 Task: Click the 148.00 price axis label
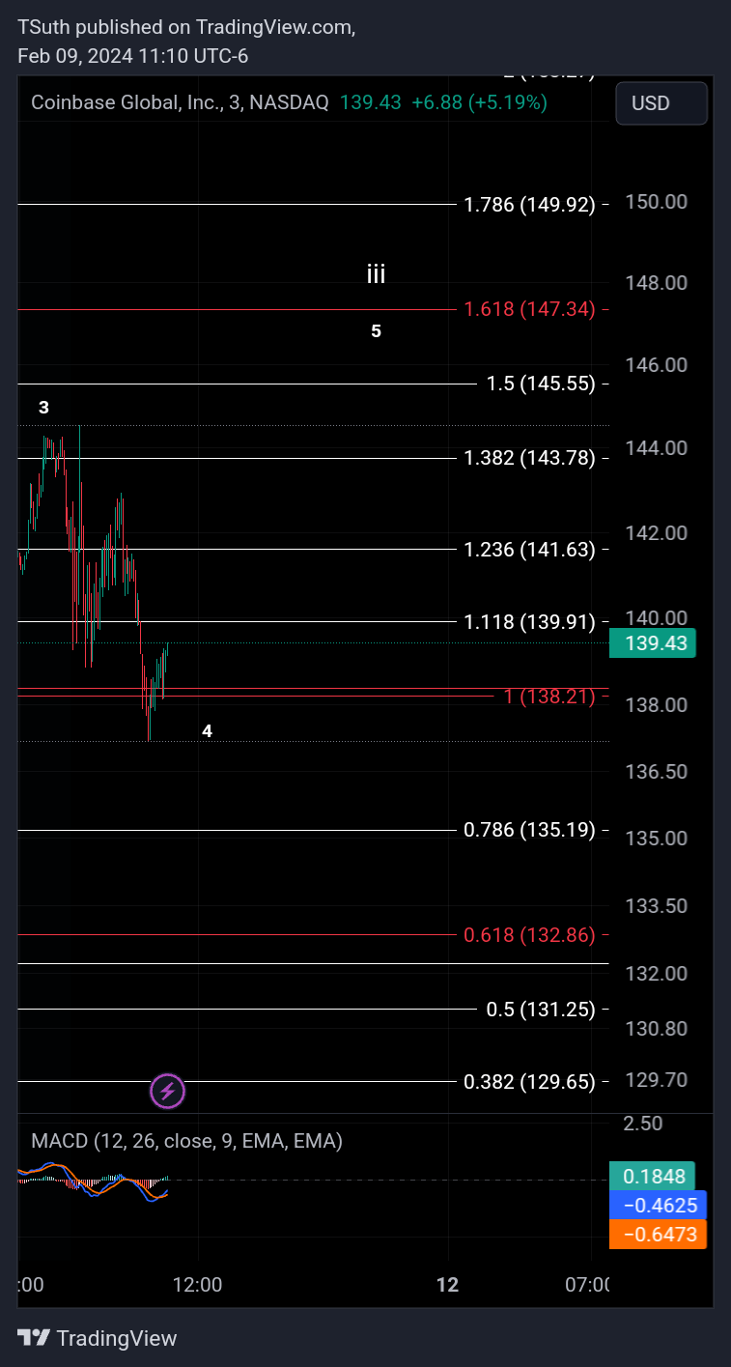656,283
